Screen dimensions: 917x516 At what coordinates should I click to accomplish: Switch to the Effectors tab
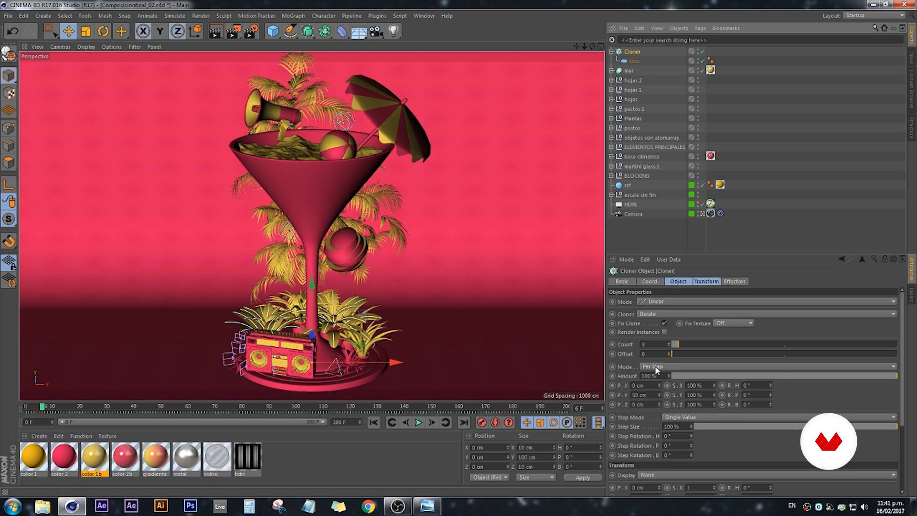734,281
